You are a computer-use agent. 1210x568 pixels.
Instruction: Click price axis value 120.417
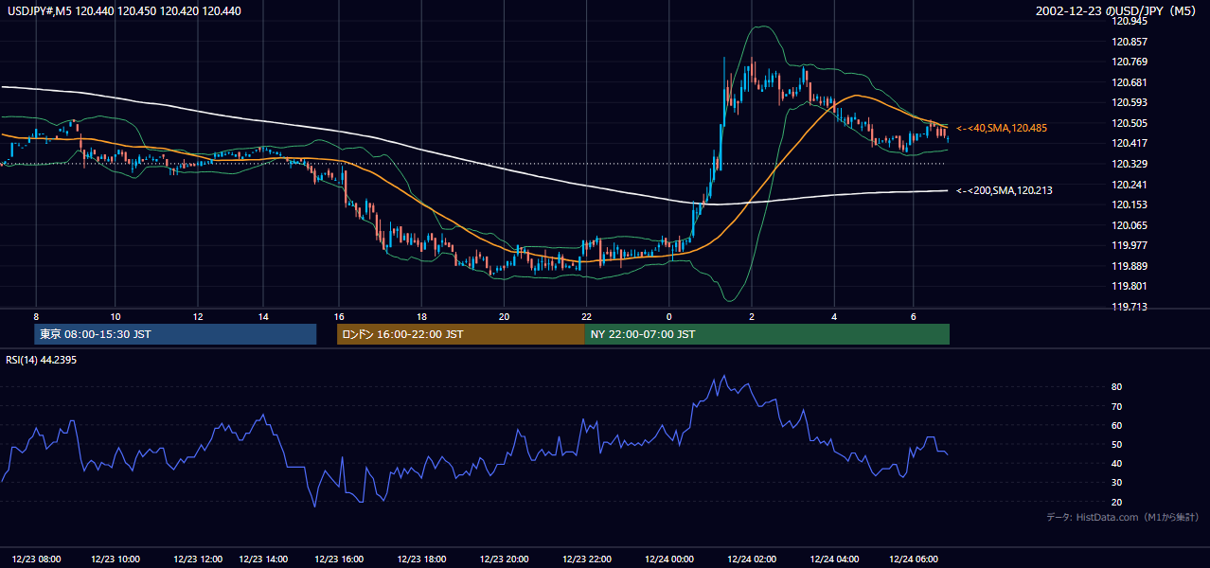1130,143
